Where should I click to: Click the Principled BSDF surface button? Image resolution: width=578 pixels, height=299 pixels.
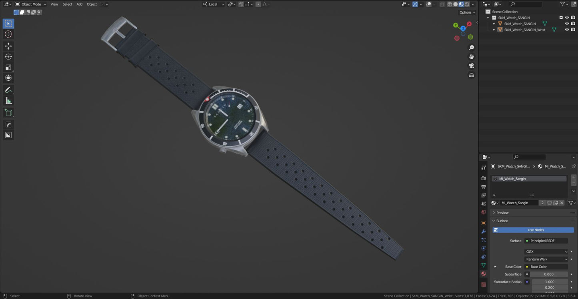coord(546,240)
